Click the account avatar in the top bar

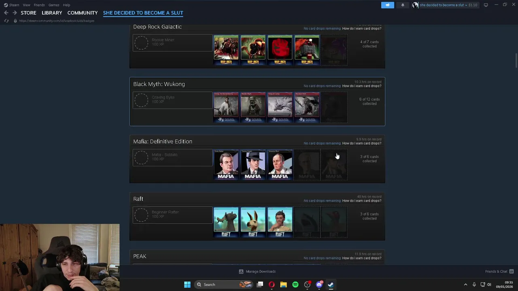click(x=415, y=5)
